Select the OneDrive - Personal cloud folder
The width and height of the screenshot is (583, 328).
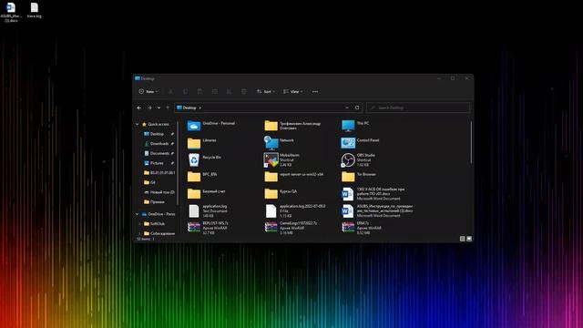(x=211, y=126)
